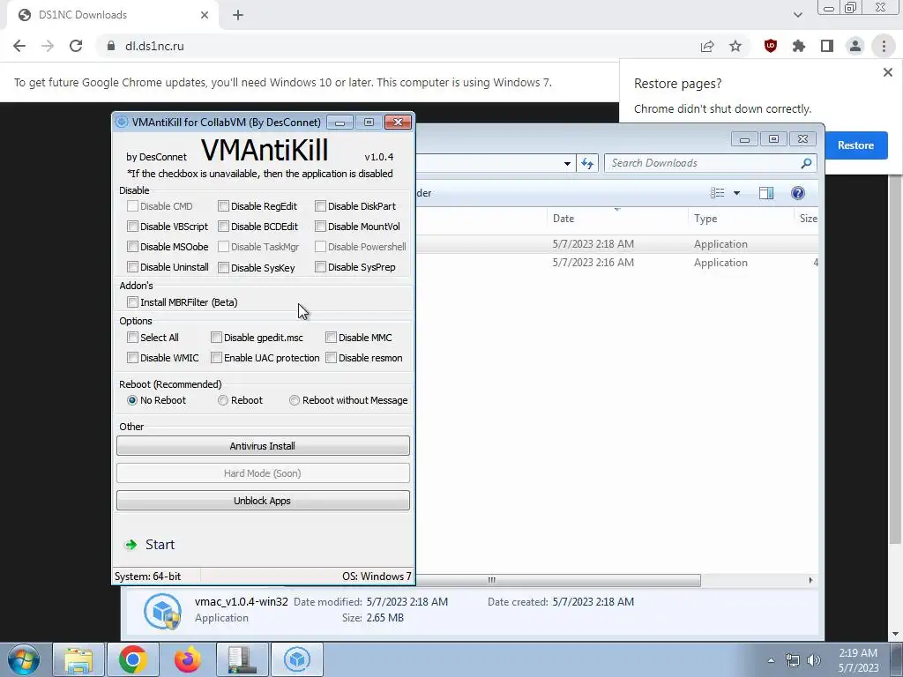The image size is (903, 677).
Task: Click the network tray icon
Action: (x=793, y=660)
